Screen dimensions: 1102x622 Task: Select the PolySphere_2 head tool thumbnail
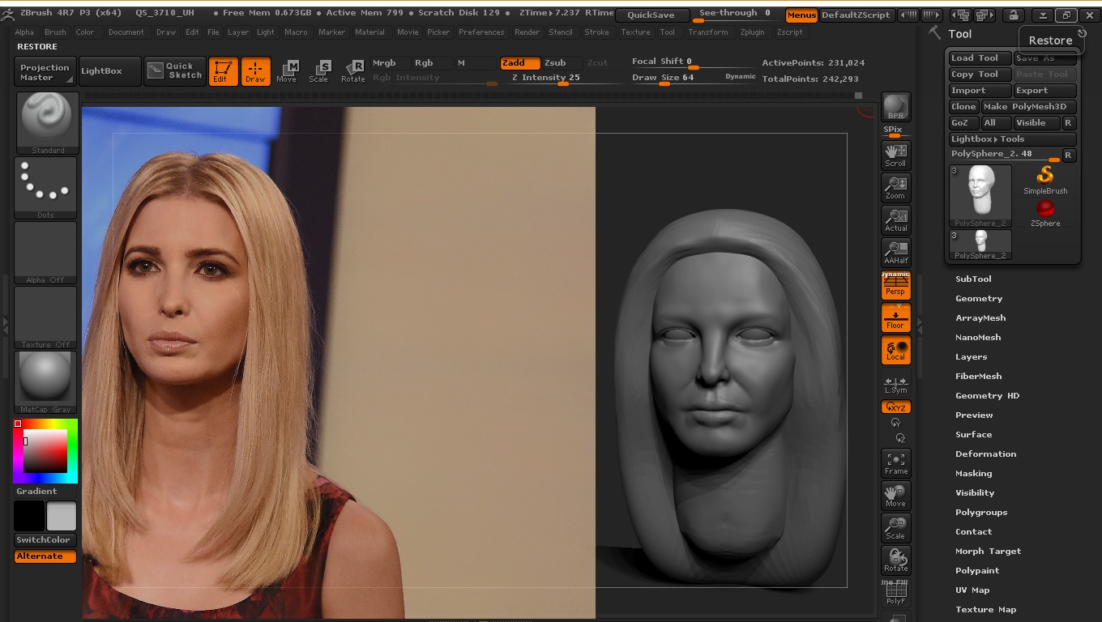(x=980, y=195)
